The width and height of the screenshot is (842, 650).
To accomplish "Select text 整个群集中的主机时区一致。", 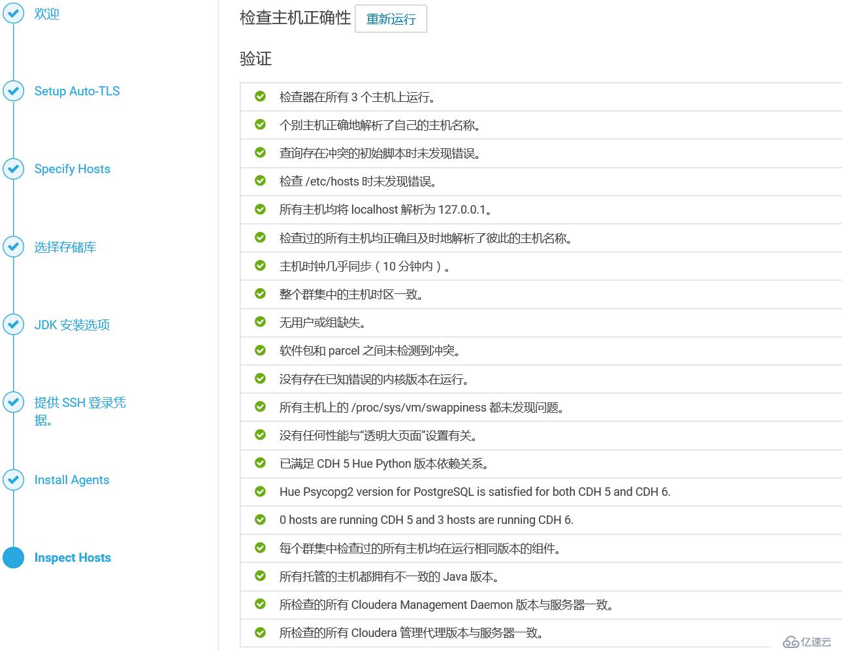I will click(x=351, y=295).
